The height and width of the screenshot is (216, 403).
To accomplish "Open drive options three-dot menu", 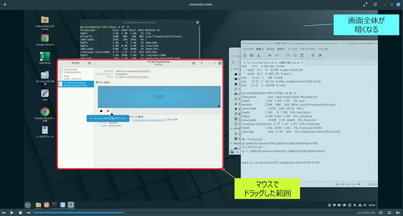I will click(x=201, y=63).
